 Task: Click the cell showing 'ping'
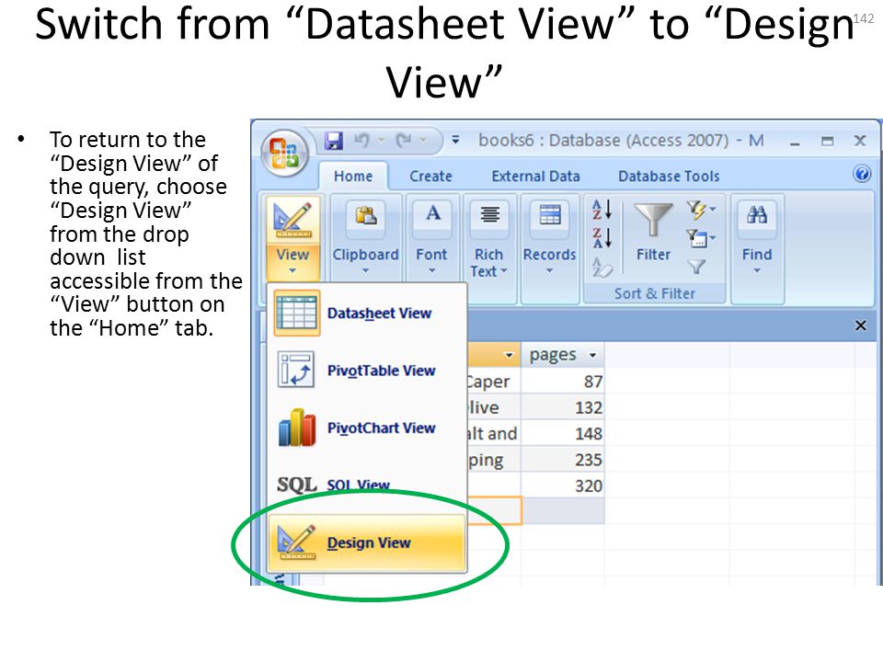tap(494, 460)
